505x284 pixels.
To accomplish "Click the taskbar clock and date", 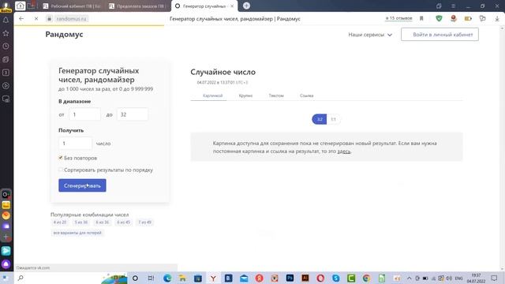I will (476, 278).
